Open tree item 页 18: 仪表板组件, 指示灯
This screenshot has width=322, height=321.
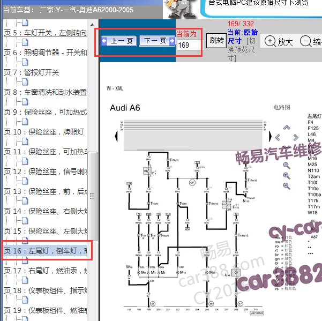[45, 290]
